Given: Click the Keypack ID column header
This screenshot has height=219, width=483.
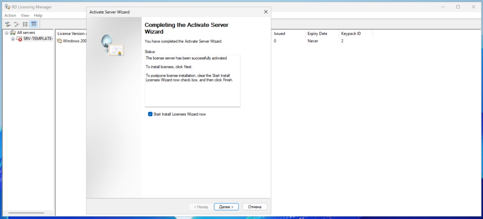Looking at the screenshot, I should pos(351,34).
